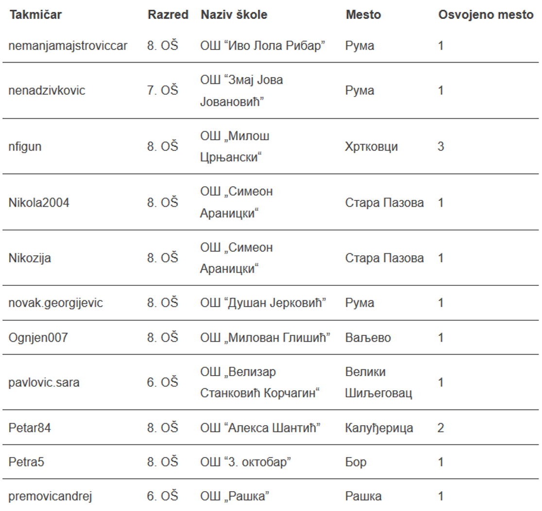The width and height of the screenshot is (542, 511).
Task: Click the Ognjen007 competitor entry
Action: click(38, 337)
